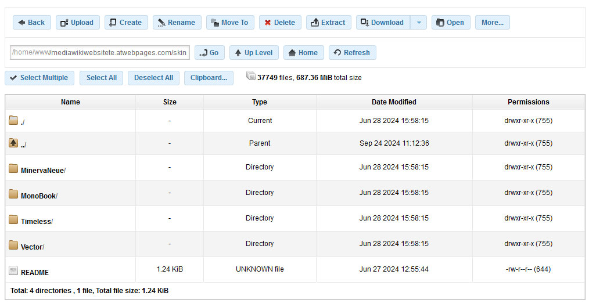
Task: Navigate Home using the house button
Action: tap(303, 53)
